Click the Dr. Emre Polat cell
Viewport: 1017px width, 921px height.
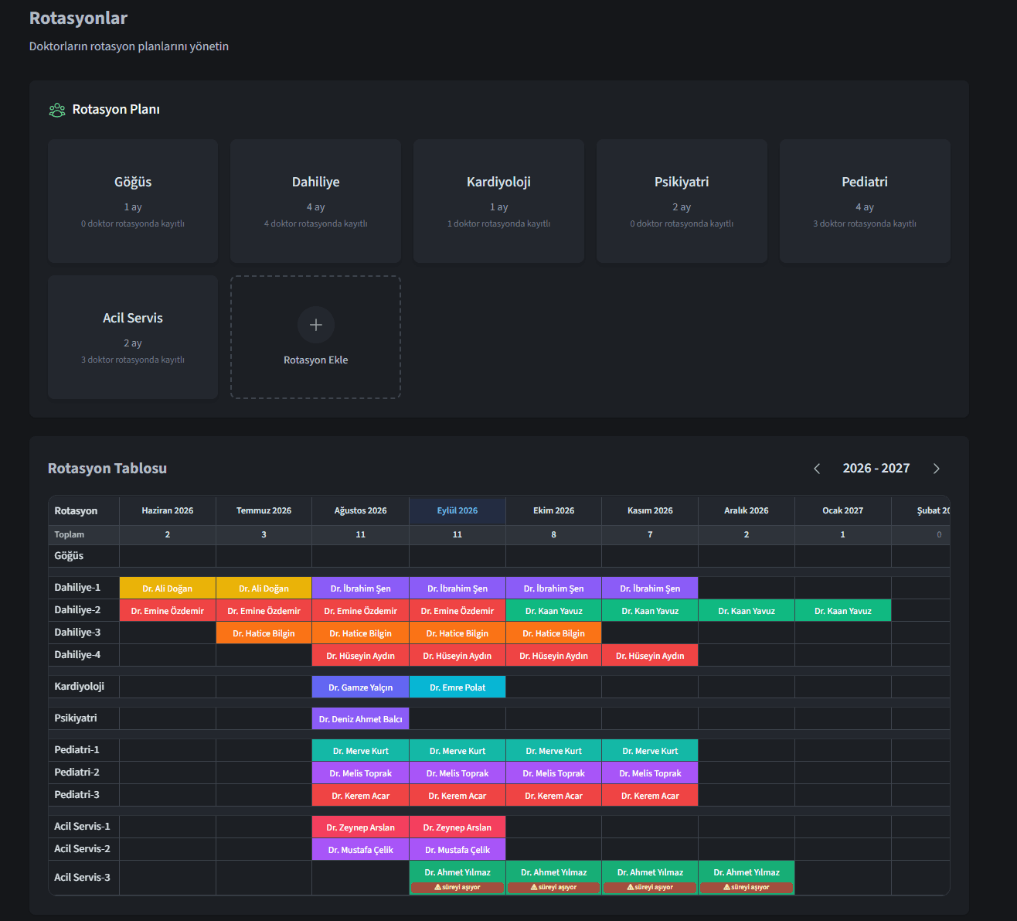point(457,687)
